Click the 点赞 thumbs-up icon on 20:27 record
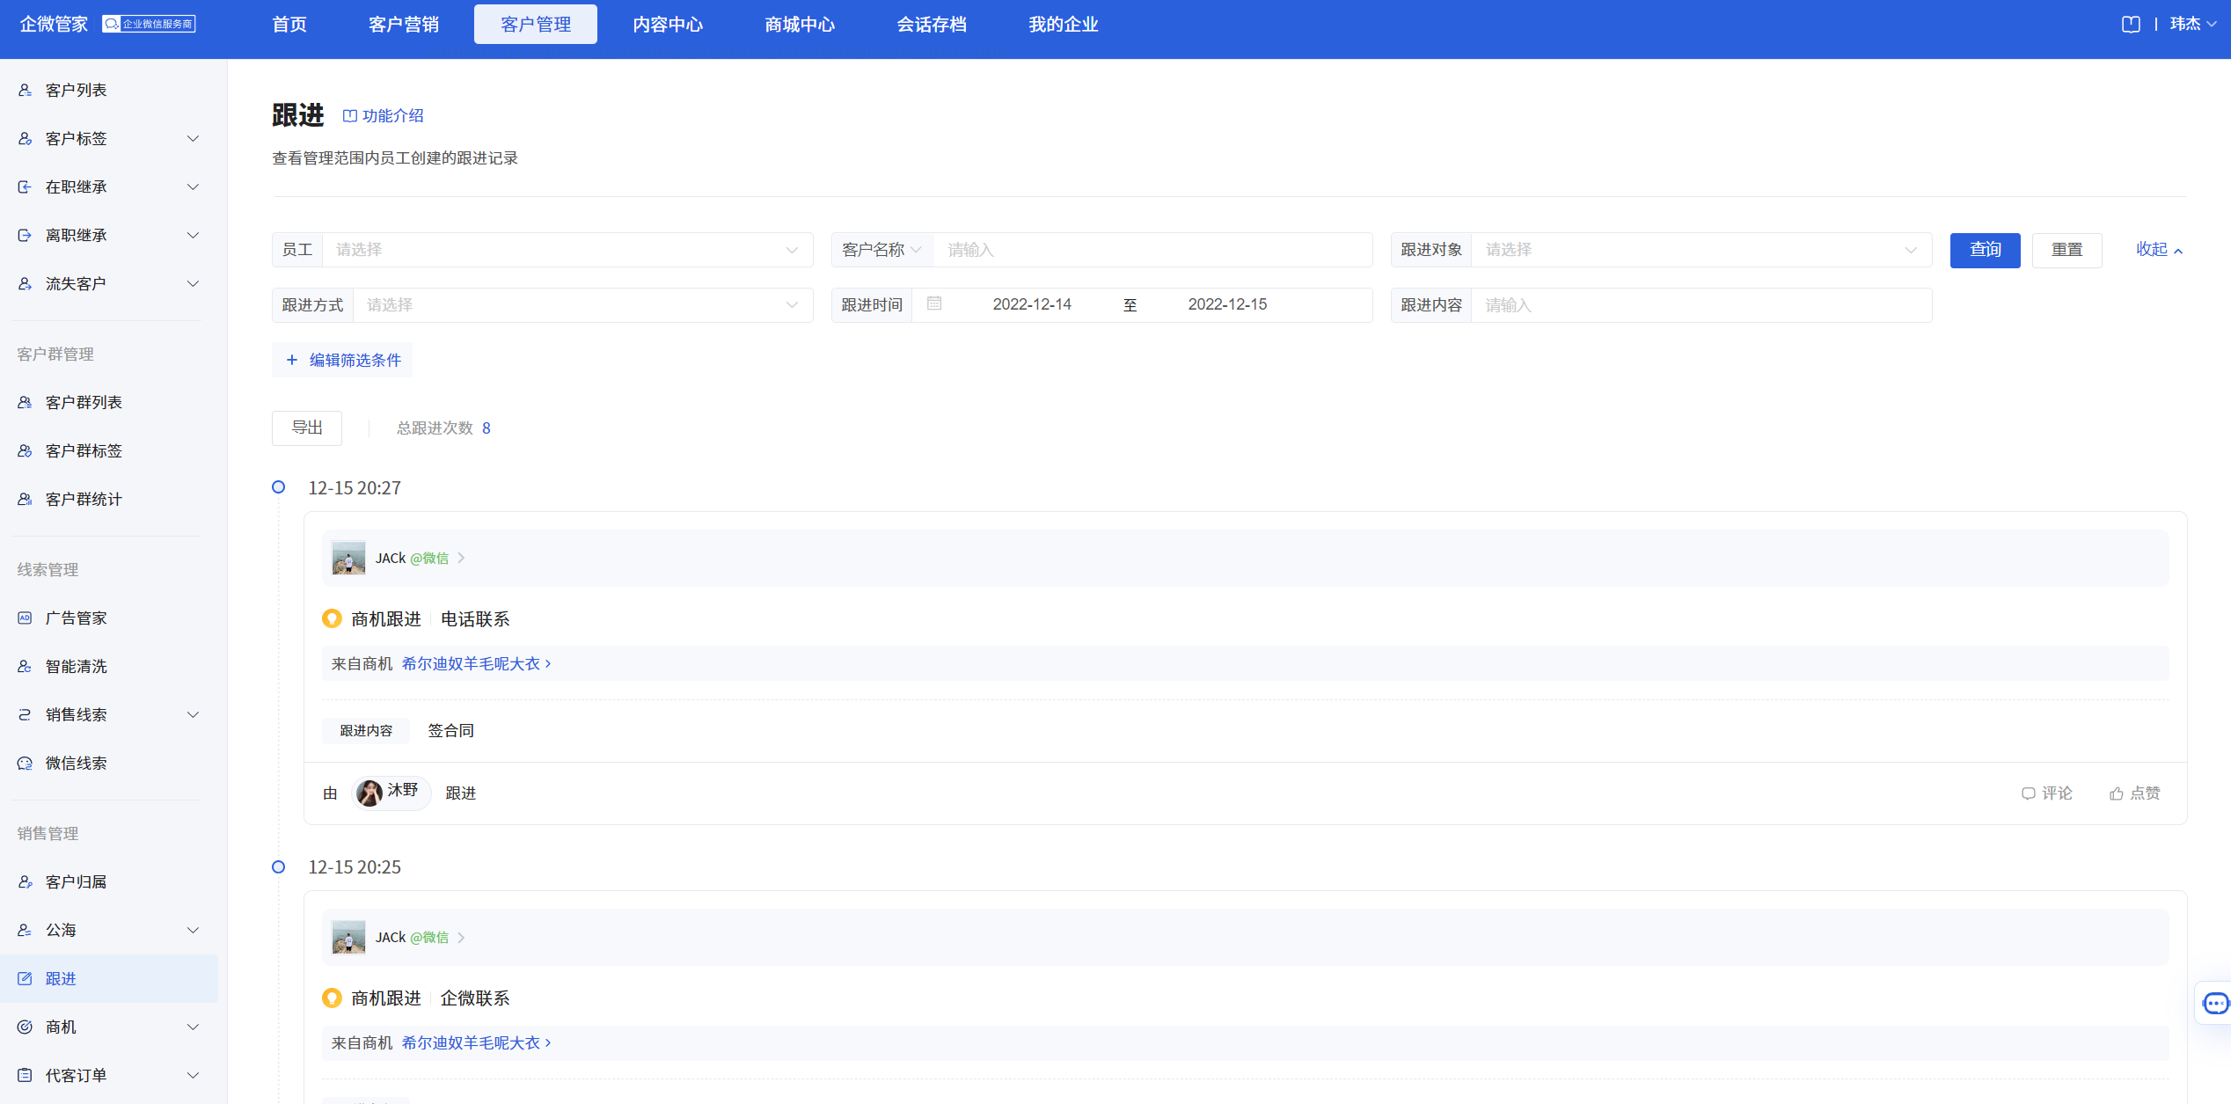Viewport: 2231px width, 1104px height. (2116, 793)
